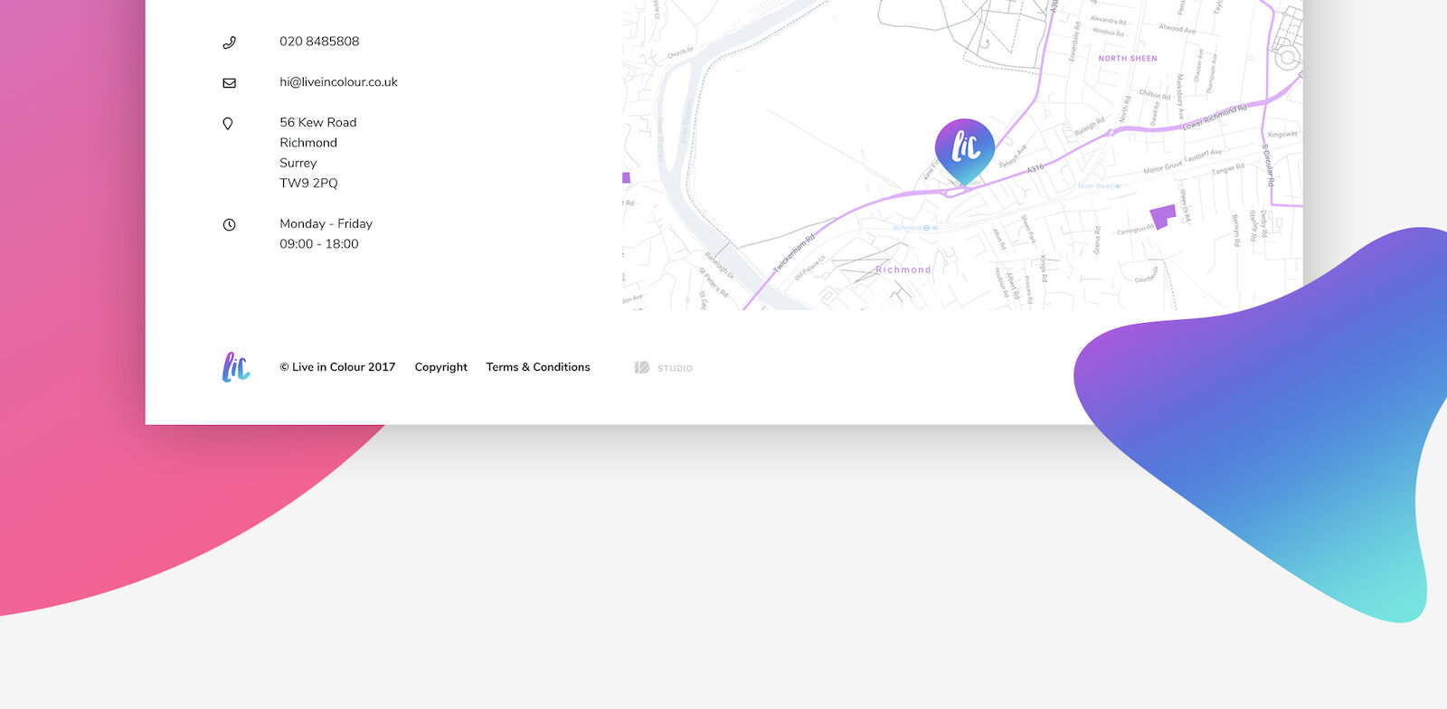Image resolution: width=1447 pixels, height=709 pixels.
Task: Click the Richmond district label on map
Action: (x=903, y=270)
